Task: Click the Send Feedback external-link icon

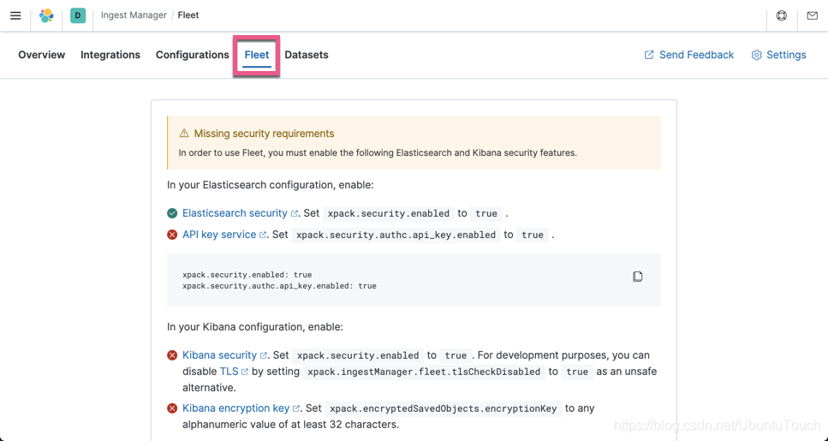Action: pos(649,55)
